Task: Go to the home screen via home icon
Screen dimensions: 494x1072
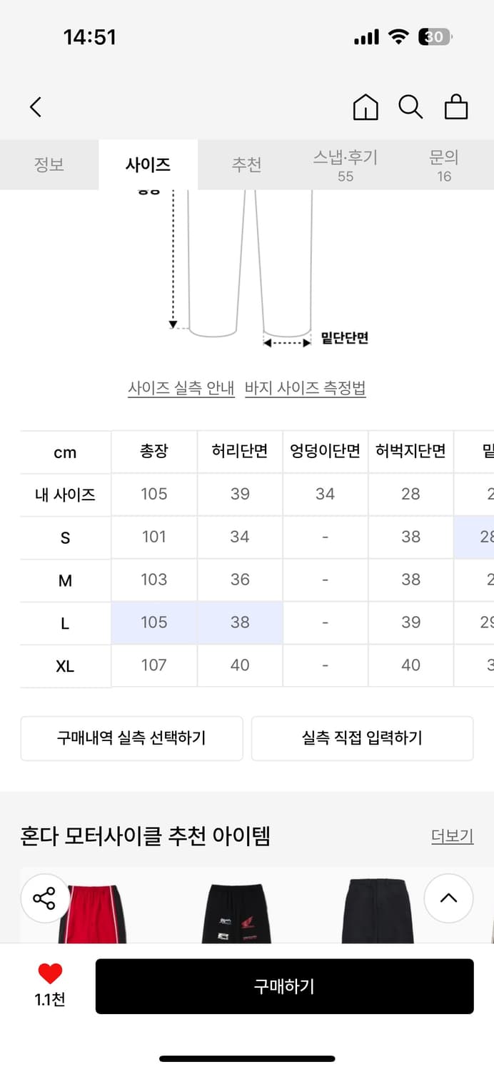Action: [365, 106]
